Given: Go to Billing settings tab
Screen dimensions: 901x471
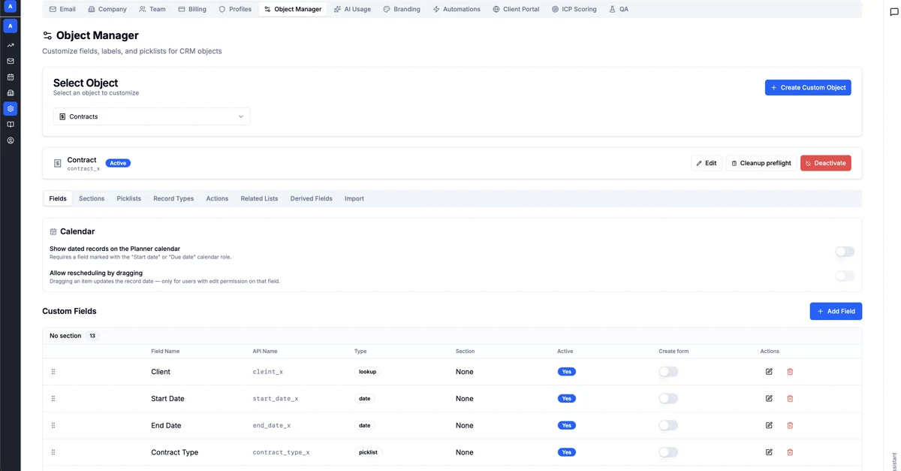Looking at the screenshot, I should [x=192, y=9].
